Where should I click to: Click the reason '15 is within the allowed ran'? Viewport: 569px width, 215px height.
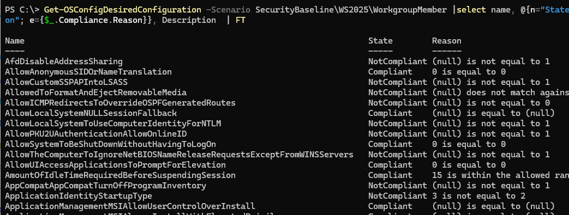(x=500, y=176)
